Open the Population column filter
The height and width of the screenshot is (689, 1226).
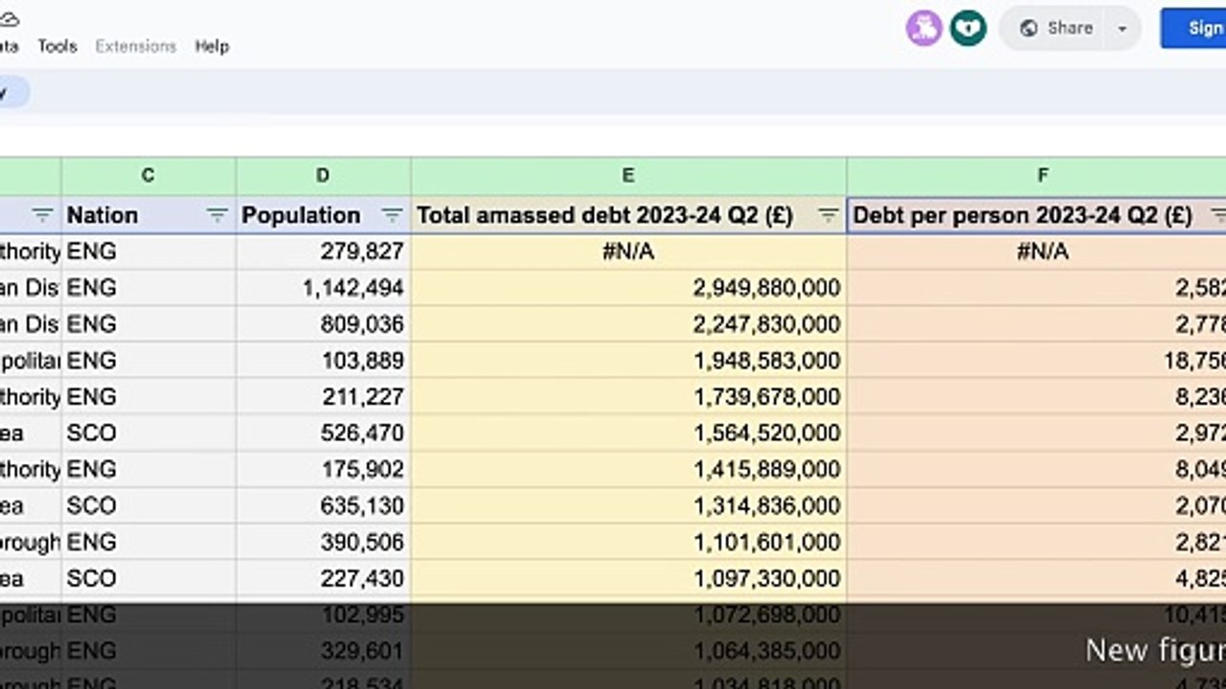[x=392, y=215]
